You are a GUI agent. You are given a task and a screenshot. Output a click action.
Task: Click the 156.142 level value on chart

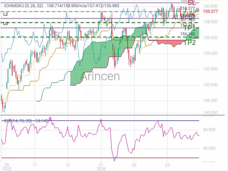pos(188,34)
